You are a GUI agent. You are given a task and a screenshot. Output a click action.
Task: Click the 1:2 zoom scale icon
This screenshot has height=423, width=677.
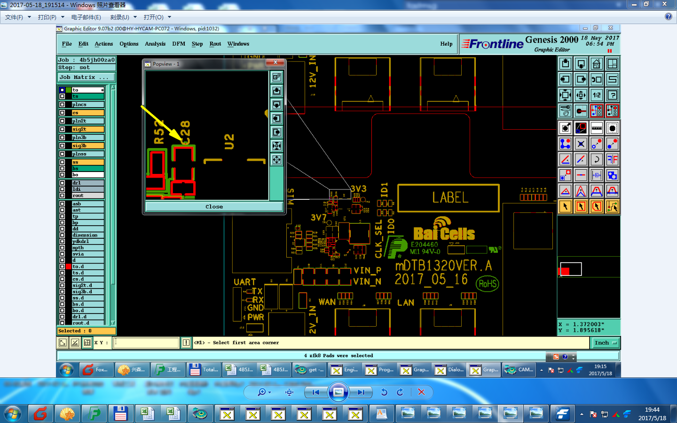point(597,95)
